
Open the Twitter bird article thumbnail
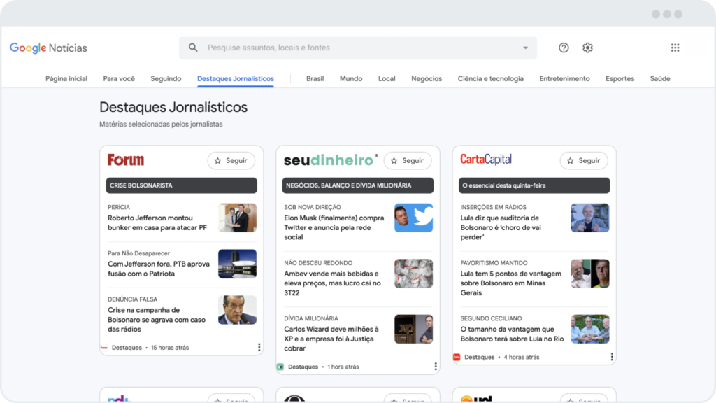click(x=413, y=218)
